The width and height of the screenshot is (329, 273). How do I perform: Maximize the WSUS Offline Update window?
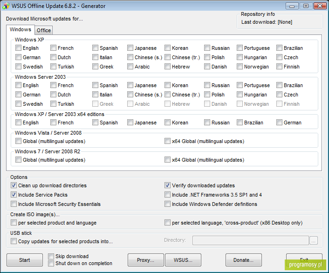306,6
